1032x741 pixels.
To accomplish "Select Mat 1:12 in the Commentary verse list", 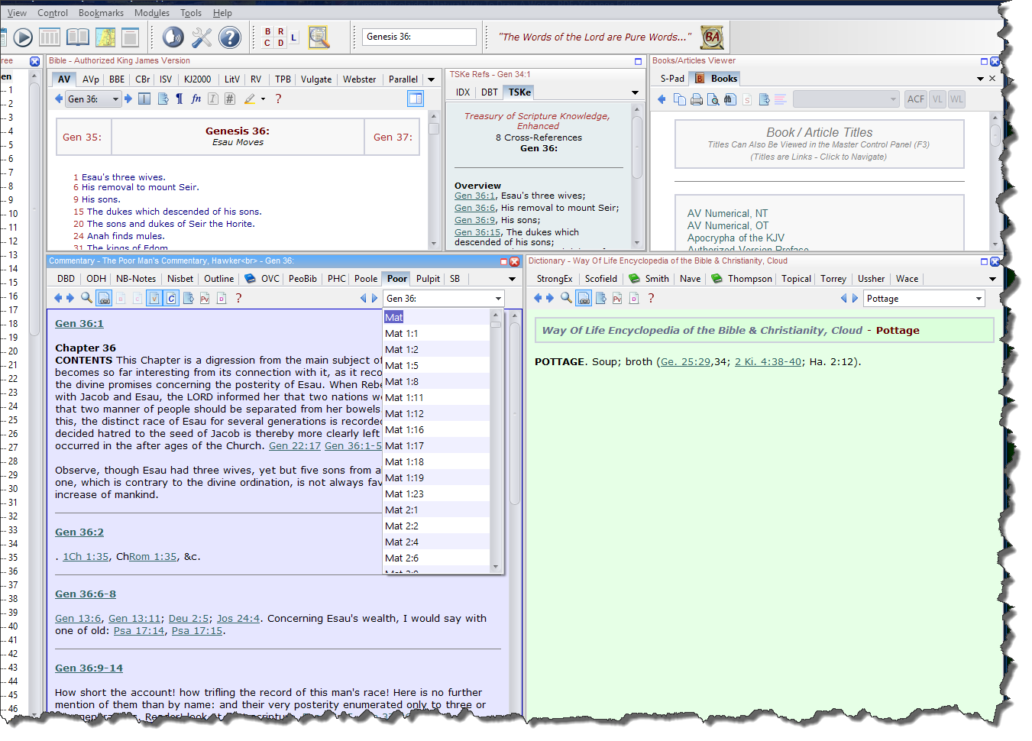I will click(x=437, y=414).
